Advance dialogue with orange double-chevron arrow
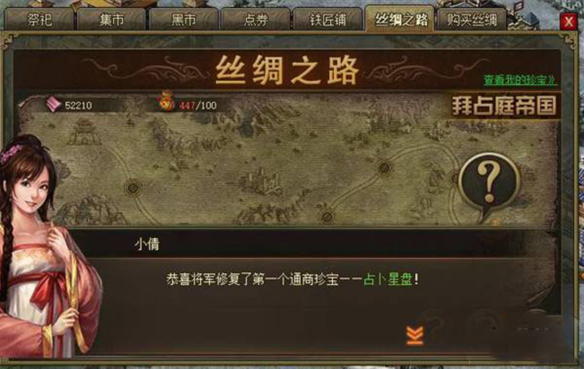584x369 pixels. (414, 335)
